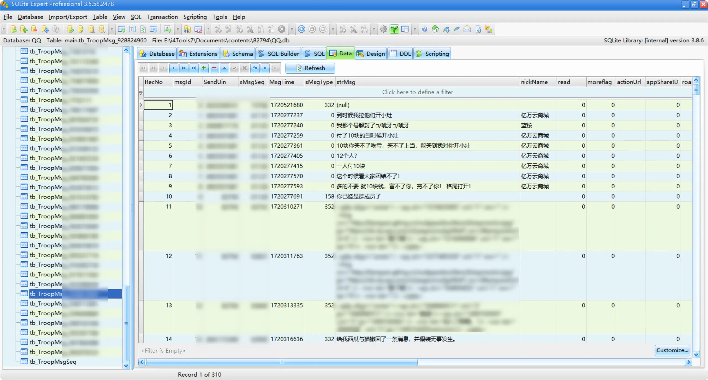Viewport: 708px width, 380px height.
Task: Click the Refresh button
Action: [x=310, y=68]
